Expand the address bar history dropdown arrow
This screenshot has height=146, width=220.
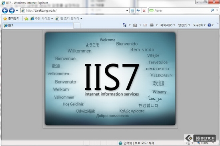(127, 10)
